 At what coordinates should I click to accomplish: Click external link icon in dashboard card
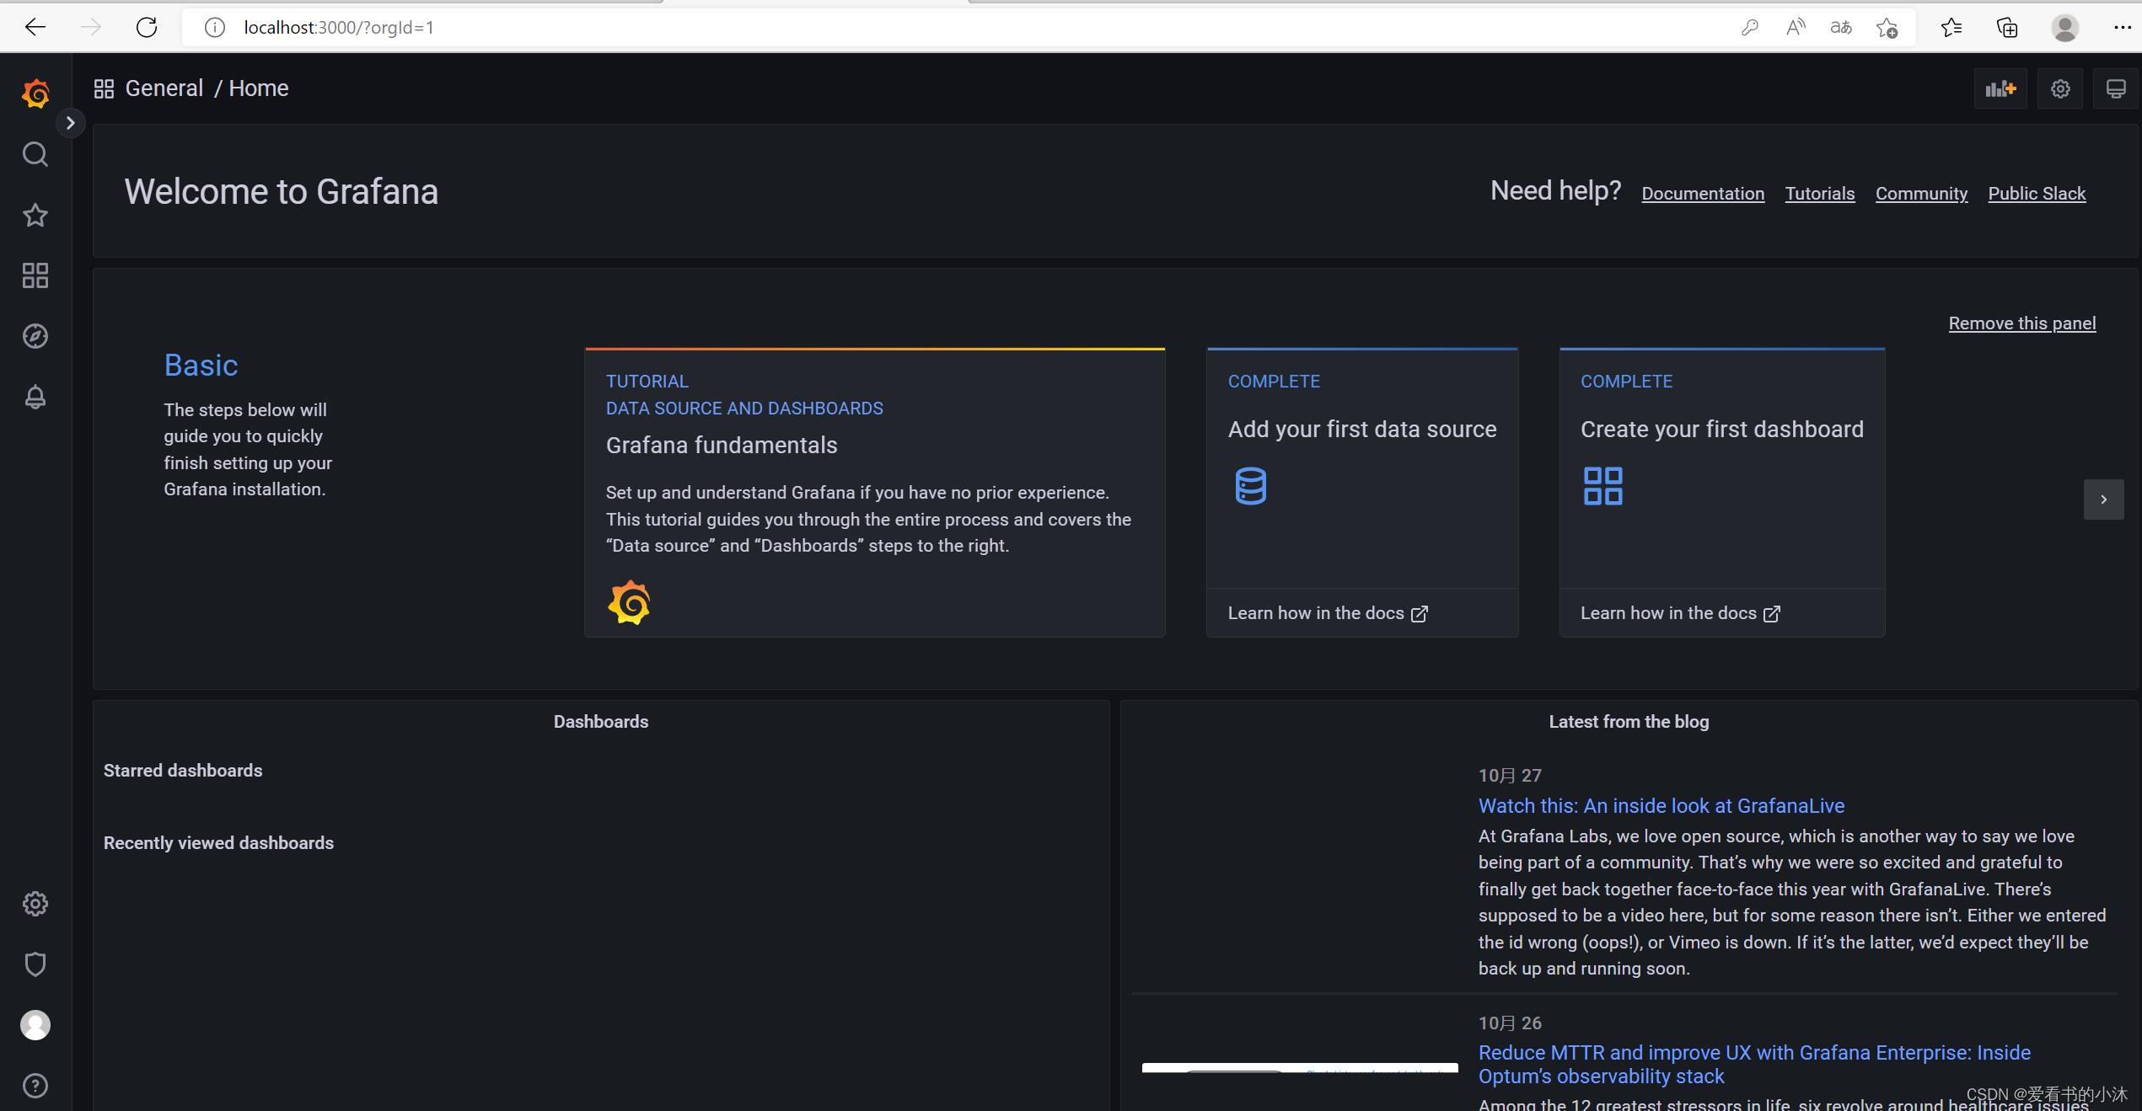[x=1772, y=614]
